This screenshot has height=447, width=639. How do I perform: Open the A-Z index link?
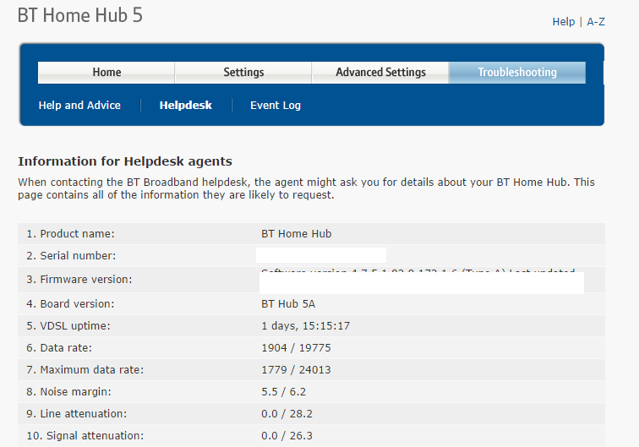(595, 22)
